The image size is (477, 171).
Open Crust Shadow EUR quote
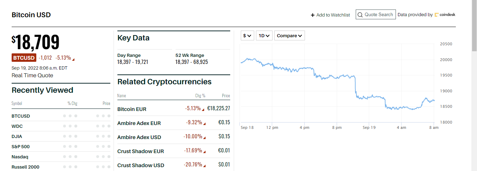coord(140,151)
